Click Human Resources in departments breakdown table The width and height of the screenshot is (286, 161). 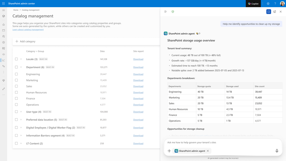[x=178, y=109]
